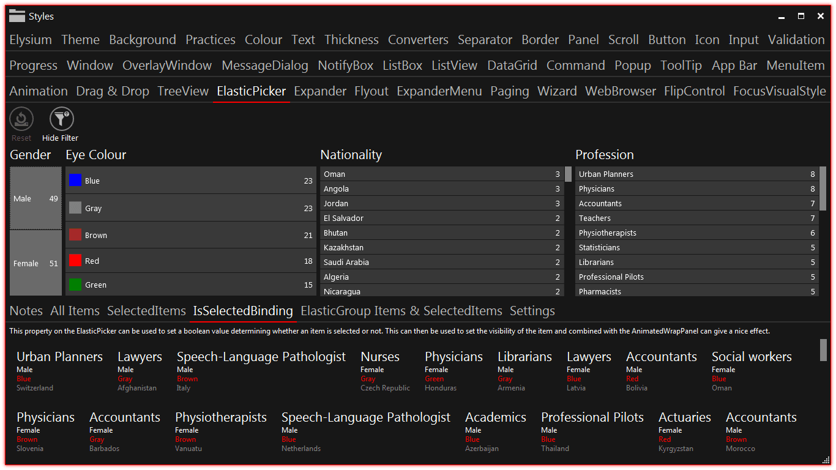Viewport: 836px width, 470px height.
Task: Open the DataGrid section
Action: pos(512,65)
